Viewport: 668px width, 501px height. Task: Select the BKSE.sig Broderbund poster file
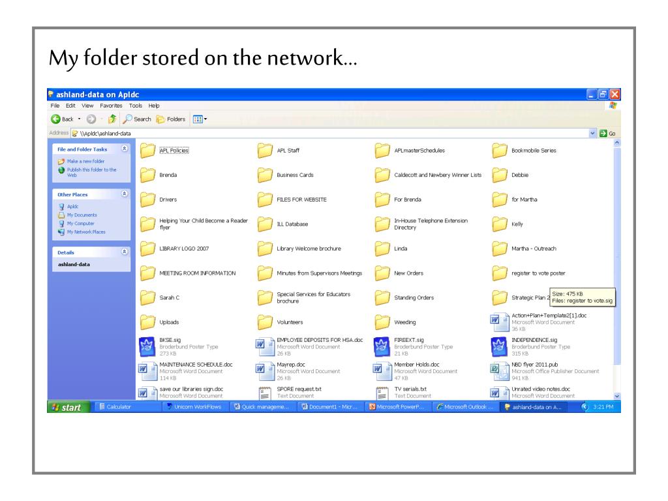point(179,346)
